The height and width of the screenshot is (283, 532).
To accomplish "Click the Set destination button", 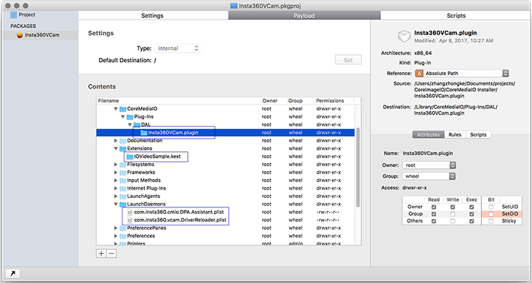I will [348, 60].
